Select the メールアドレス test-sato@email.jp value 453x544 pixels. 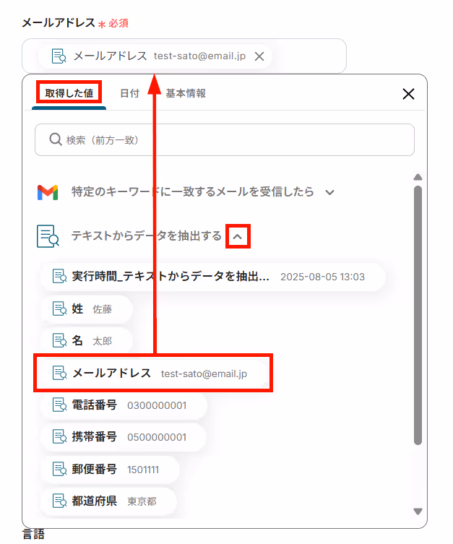(153, 374)
